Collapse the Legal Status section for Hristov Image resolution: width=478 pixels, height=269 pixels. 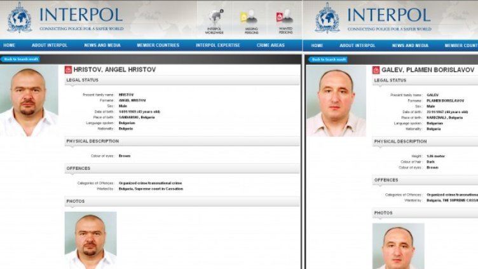(182, 80)
